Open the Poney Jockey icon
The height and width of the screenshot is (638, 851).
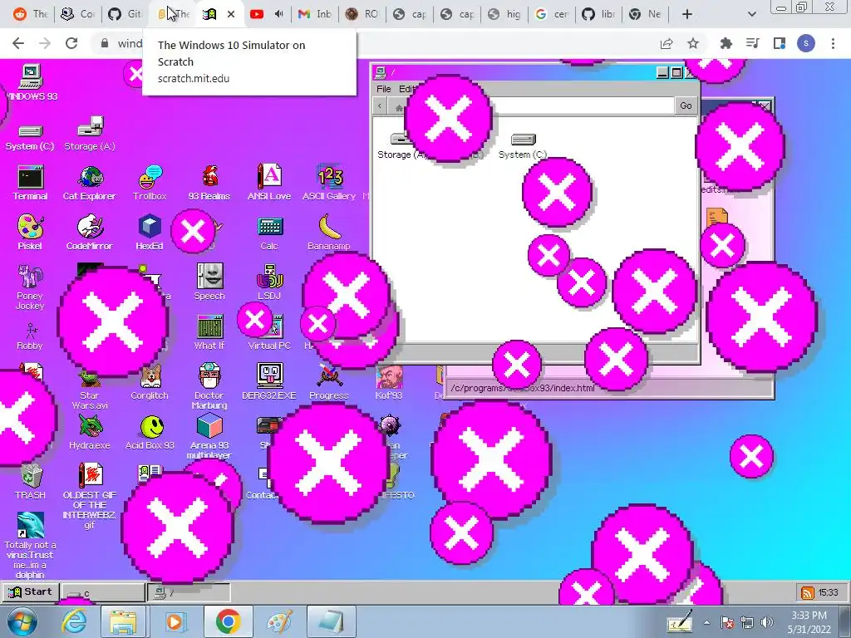tap(30, 287)
